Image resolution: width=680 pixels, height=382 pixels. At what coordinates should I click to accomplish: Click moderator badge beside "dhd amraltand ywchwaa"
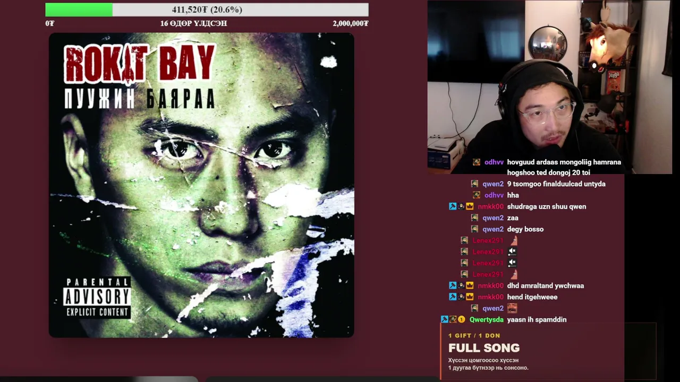pos(453,285)
